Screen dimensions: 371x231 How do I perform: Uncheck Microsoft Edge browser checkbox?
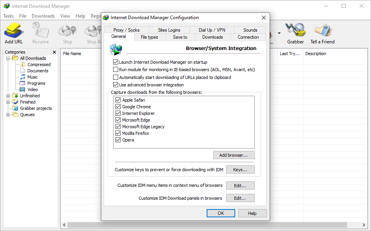tap(118, 120)
